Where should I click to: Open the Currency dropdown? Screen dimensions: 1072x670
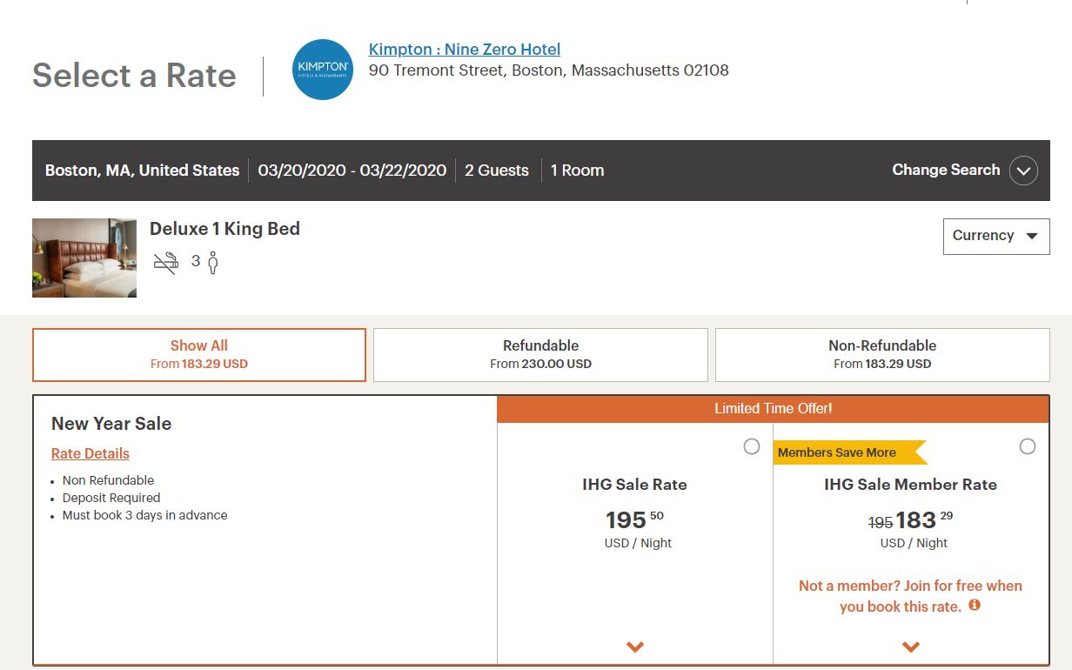(996, 236)
